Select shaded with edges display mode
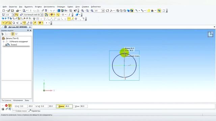Viewport: 216px width, 121px height. pos(132,10)
